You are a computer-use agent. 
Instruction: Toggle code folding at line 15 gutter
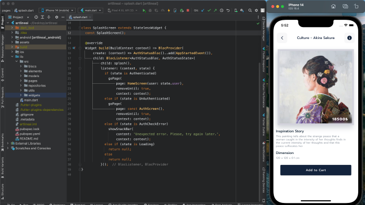click(x=80, y=48)
